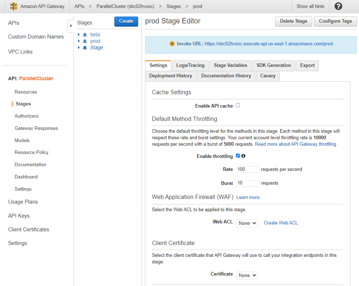This screenshot has width=359, height=286.
Task: Enable the API cache checkbox
Action: tap(238, 105)
